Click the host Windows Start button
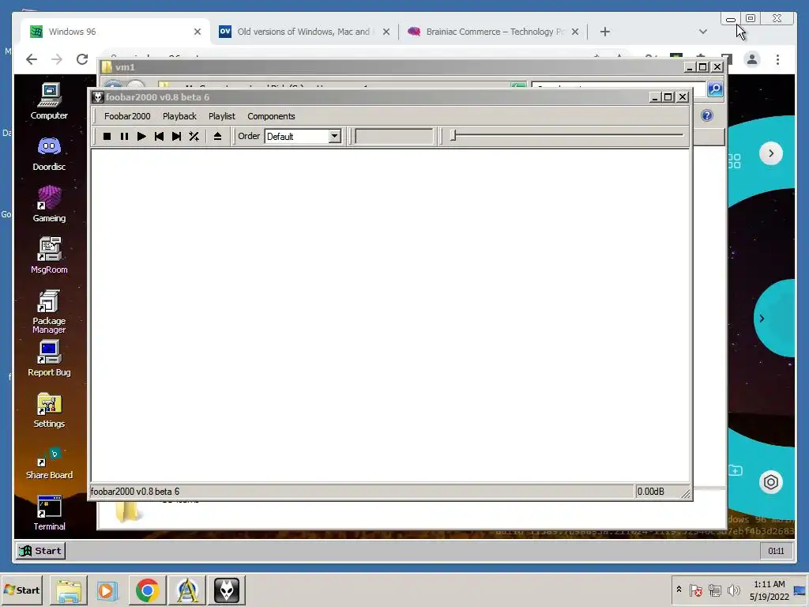The height and width of the screenshot is (607, 809). point(21,590)
